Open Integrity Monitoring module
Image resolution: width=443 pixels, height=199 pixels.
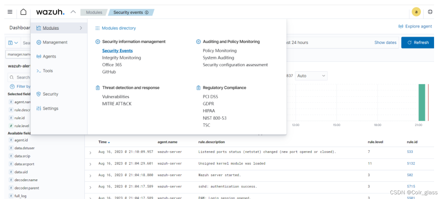(122, 58)
